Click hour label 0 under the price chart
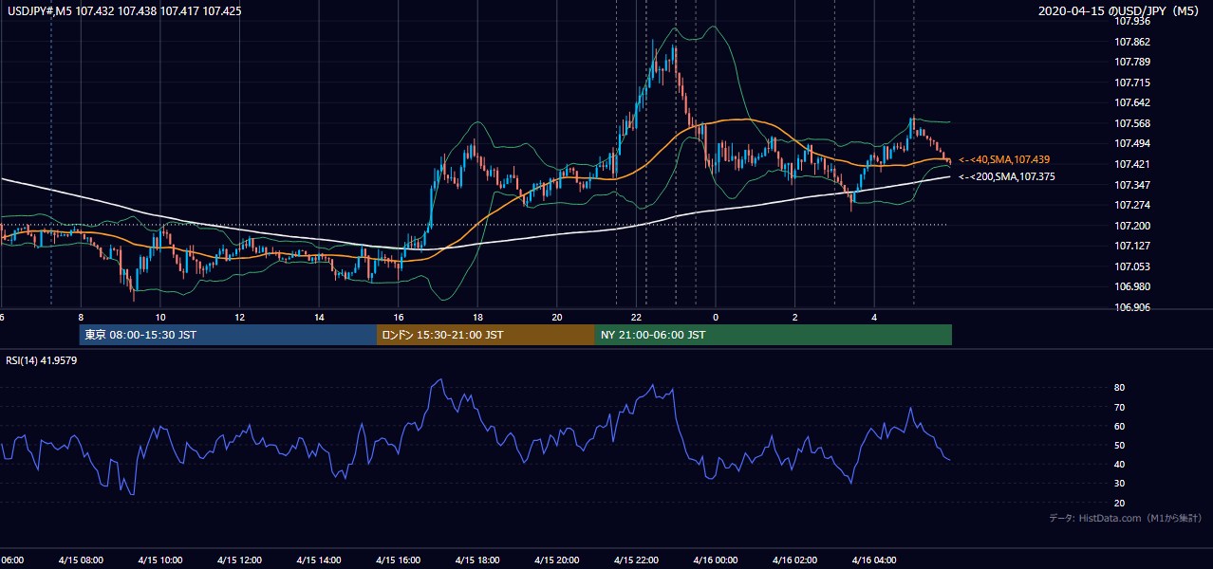Image resolution: width=1213 pixels, height=569 pixels. (716, 318)
